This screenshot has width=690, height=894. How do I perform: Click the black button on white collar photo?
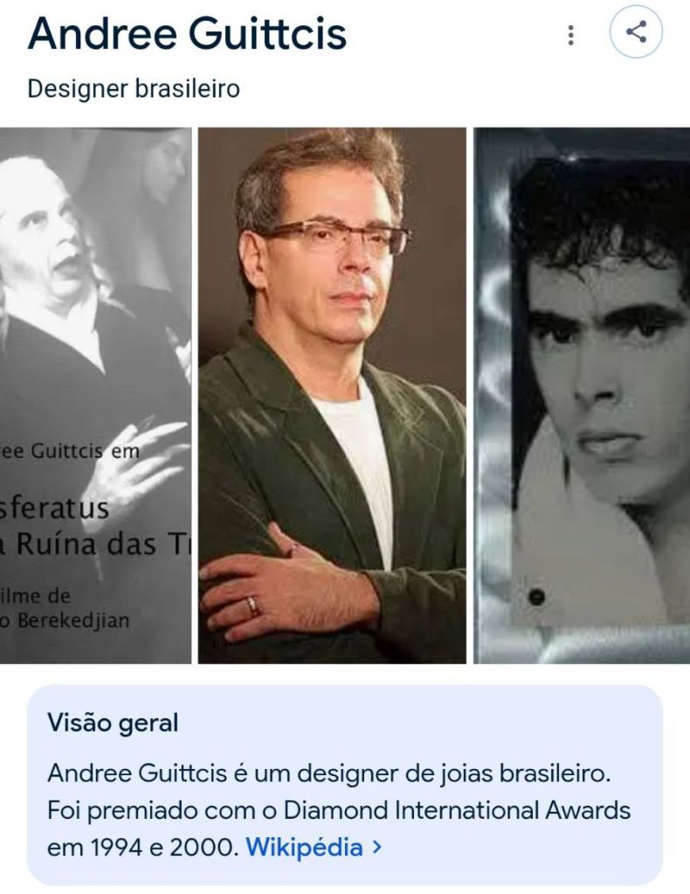click(536, 597)
